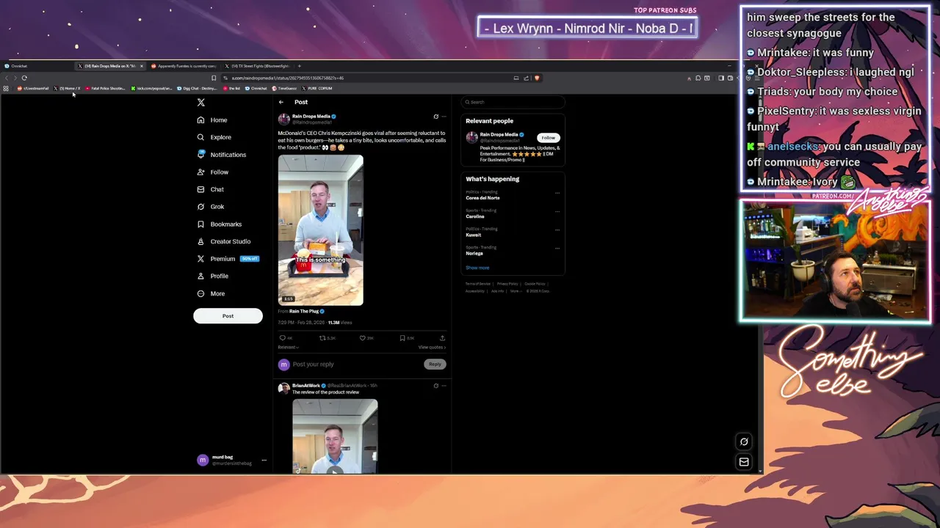Like the main post with the heart icon

pyautogui.click(x=362, y=338)
